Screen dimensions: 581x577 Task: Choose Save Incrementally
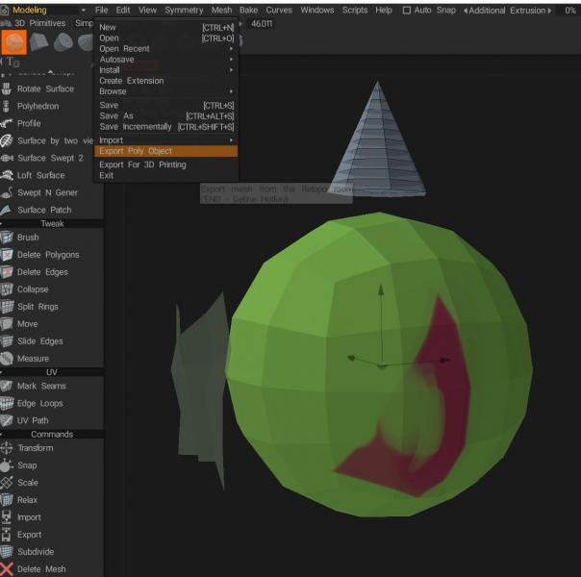166,127
